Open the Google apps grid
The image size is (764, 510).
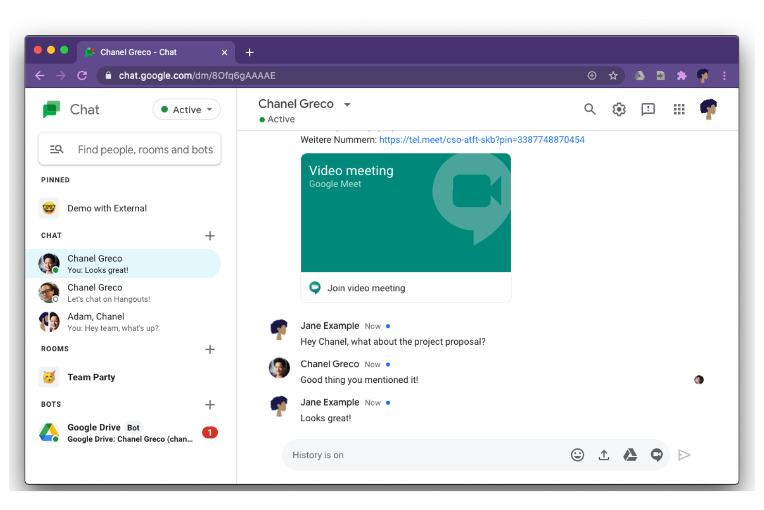[x=678, y=109]
